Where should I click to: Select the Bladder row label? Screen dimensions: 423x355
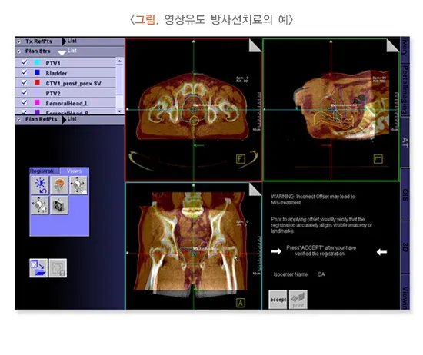pos(56,73)
